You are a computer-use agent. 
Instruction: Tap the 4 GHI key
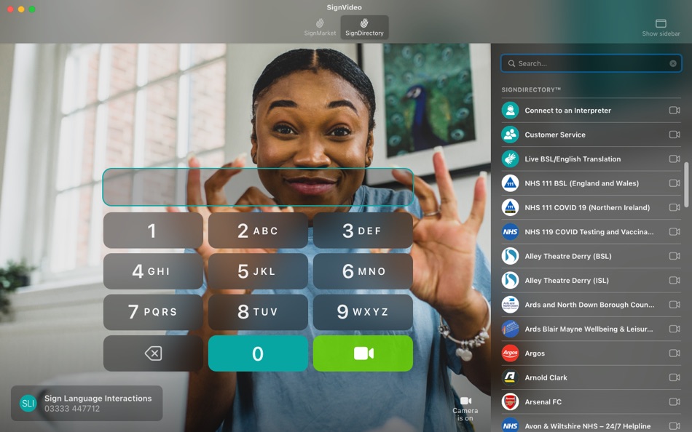(153, 271)
